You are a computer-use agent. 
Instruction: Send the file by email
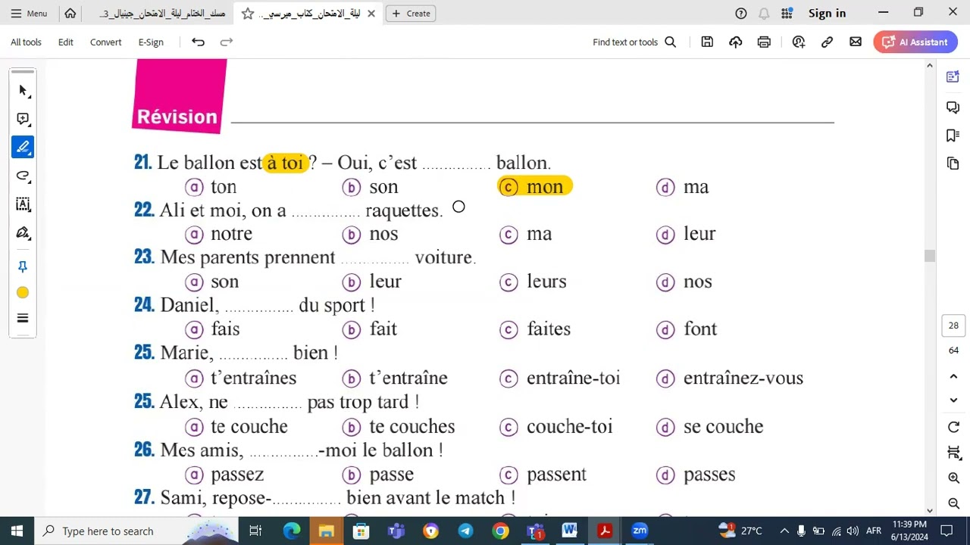[x=856, y=42]
